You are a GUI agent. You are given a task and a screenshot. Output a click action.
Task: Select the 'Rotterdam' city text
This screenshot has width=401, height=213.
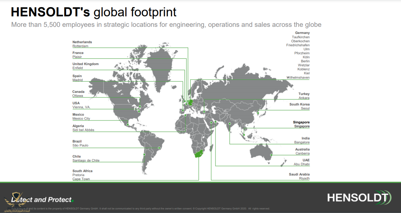click(x=80, y=46)
